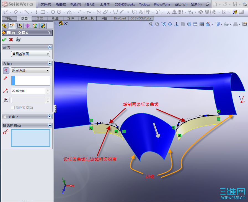Click the Normal To view icon
248x202 pixels.
point(176,24)
